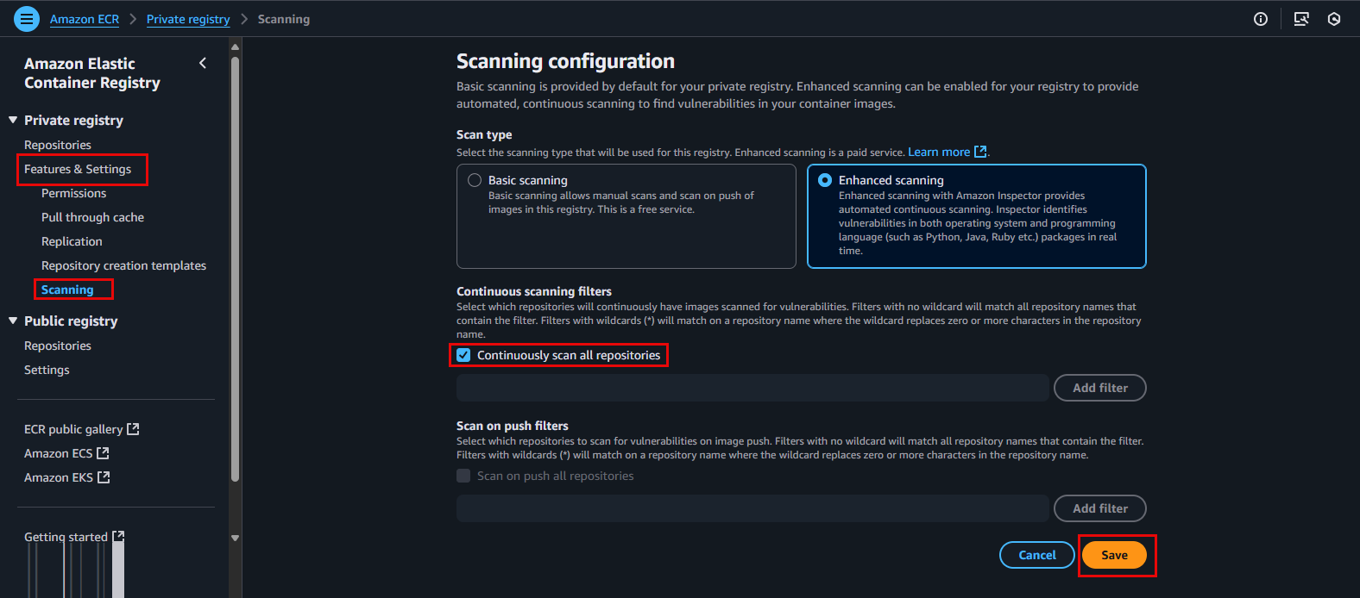
Task: Open Repository creation templates in sidebar
Action: point(123,265)
